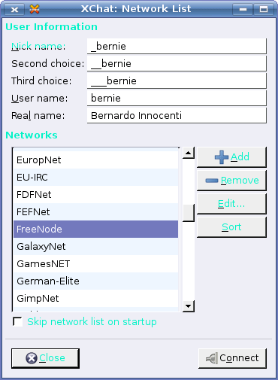
Task: Minimize the Network List window
Action: click(x=243, y=10)
